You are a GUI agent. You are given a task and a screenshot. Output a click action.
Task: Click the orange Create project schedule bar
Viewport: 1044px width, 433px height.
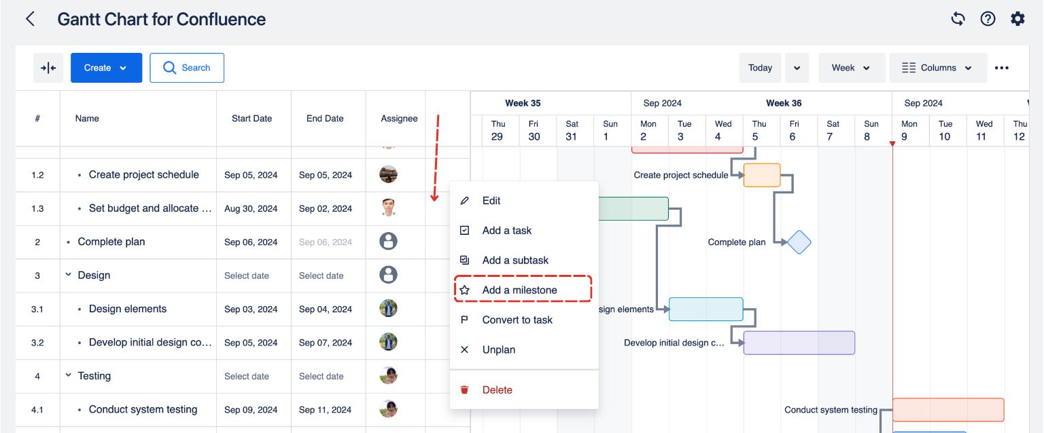(761, 175)
